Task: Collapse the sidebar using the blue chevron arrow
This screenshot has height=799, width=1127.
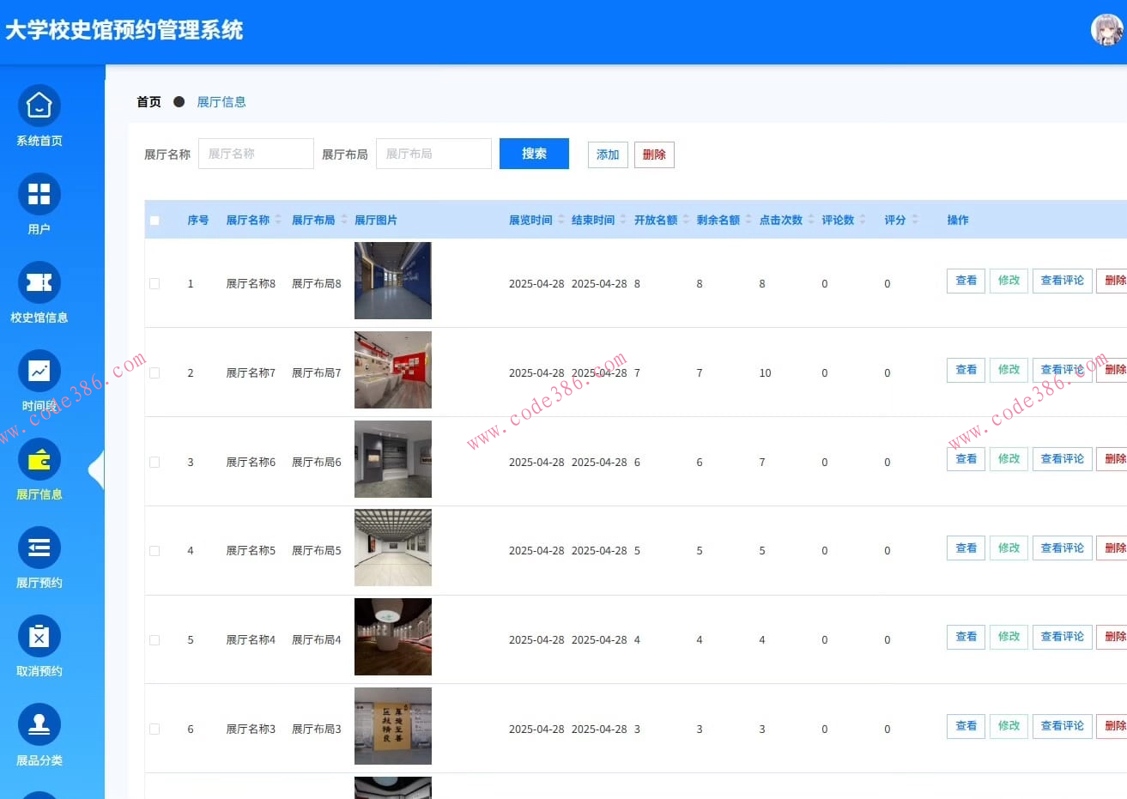Action: point(97,470)
